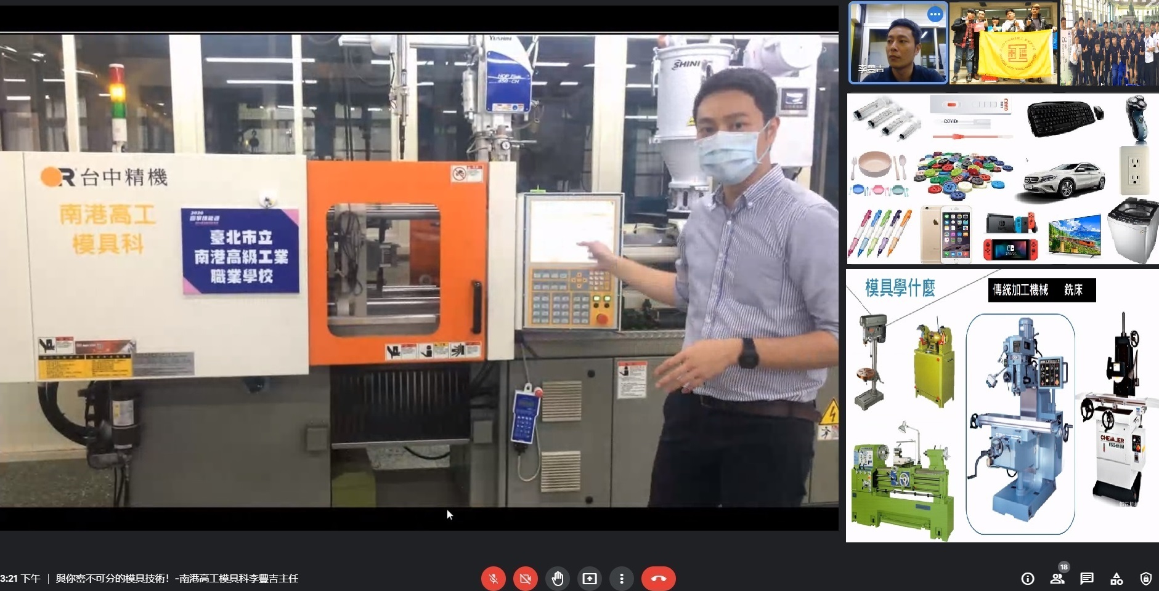Open the three-dot more options menu in call controls

[622, 579]
